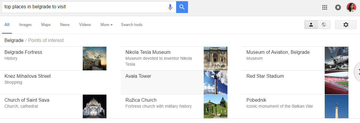Open the Google apps grid
This screenshot has height=123, width=360.
click(325, 7)
